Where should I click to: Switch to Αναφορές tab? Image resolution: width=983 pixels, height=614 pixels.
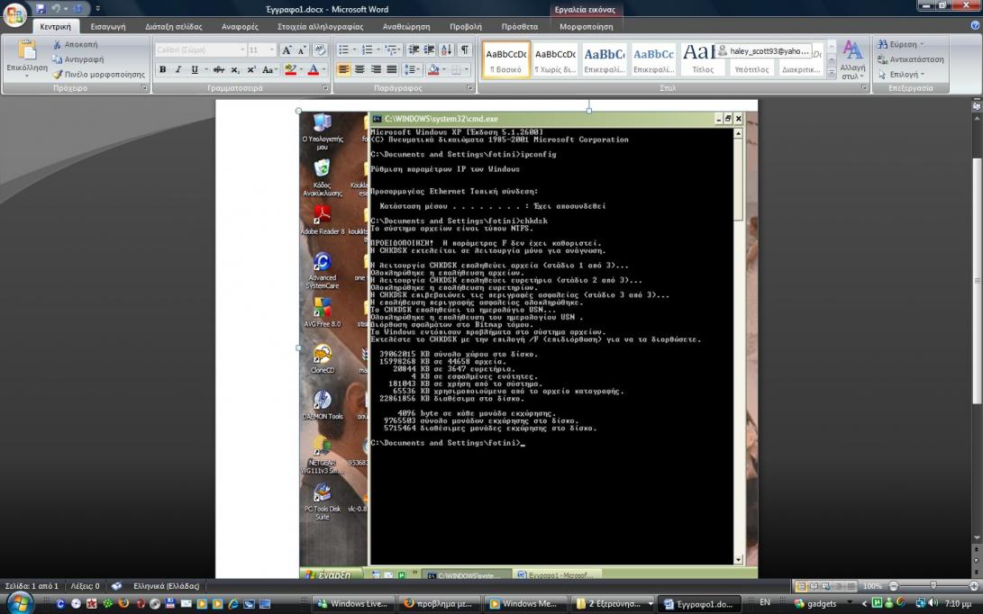(240, 26)
